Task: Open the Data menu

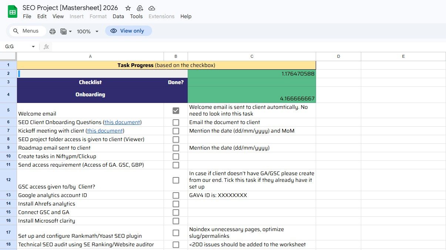Action: tap(118, 16)
